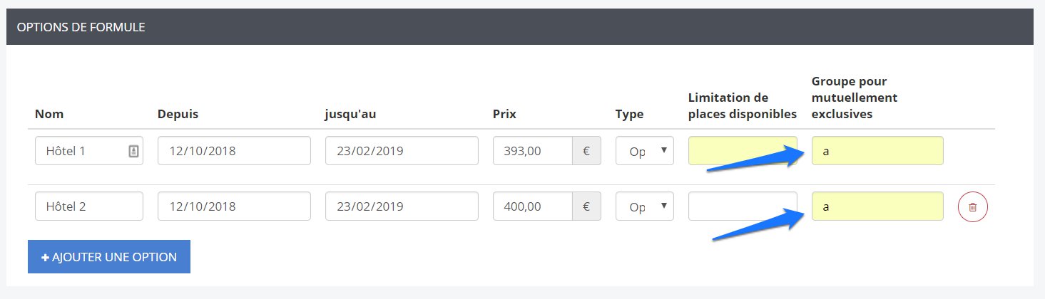This screenshot has width=1045, height=299.
Task: Focus the Hôtel 2 name field
Action: [88, 206]
